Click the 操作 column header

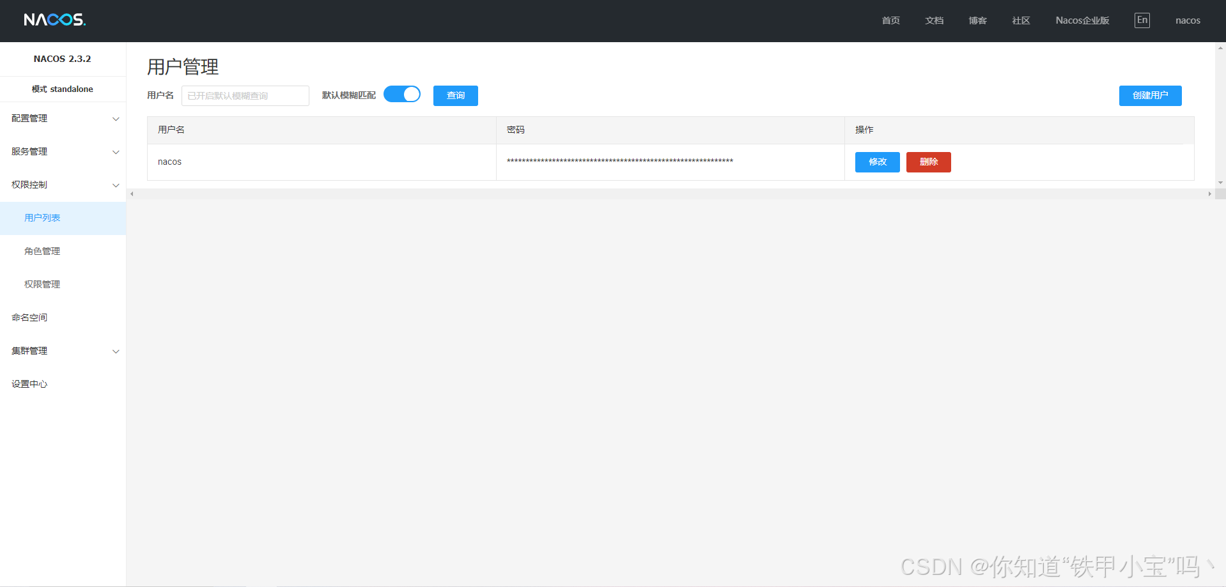(x=1020, y=130)
